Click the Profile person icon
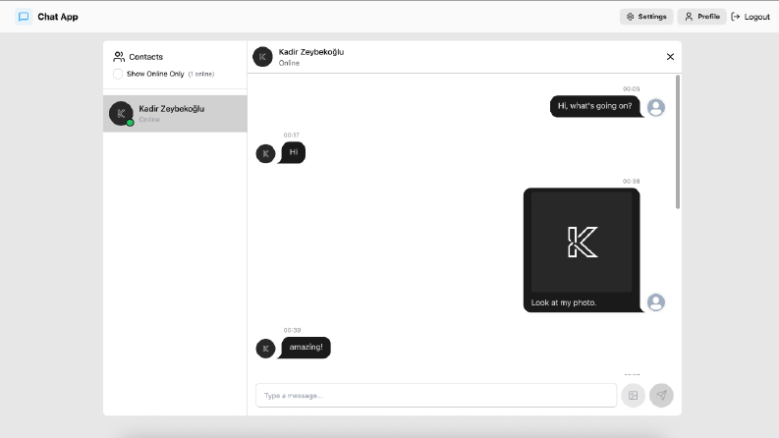 [x=689, y=17]
